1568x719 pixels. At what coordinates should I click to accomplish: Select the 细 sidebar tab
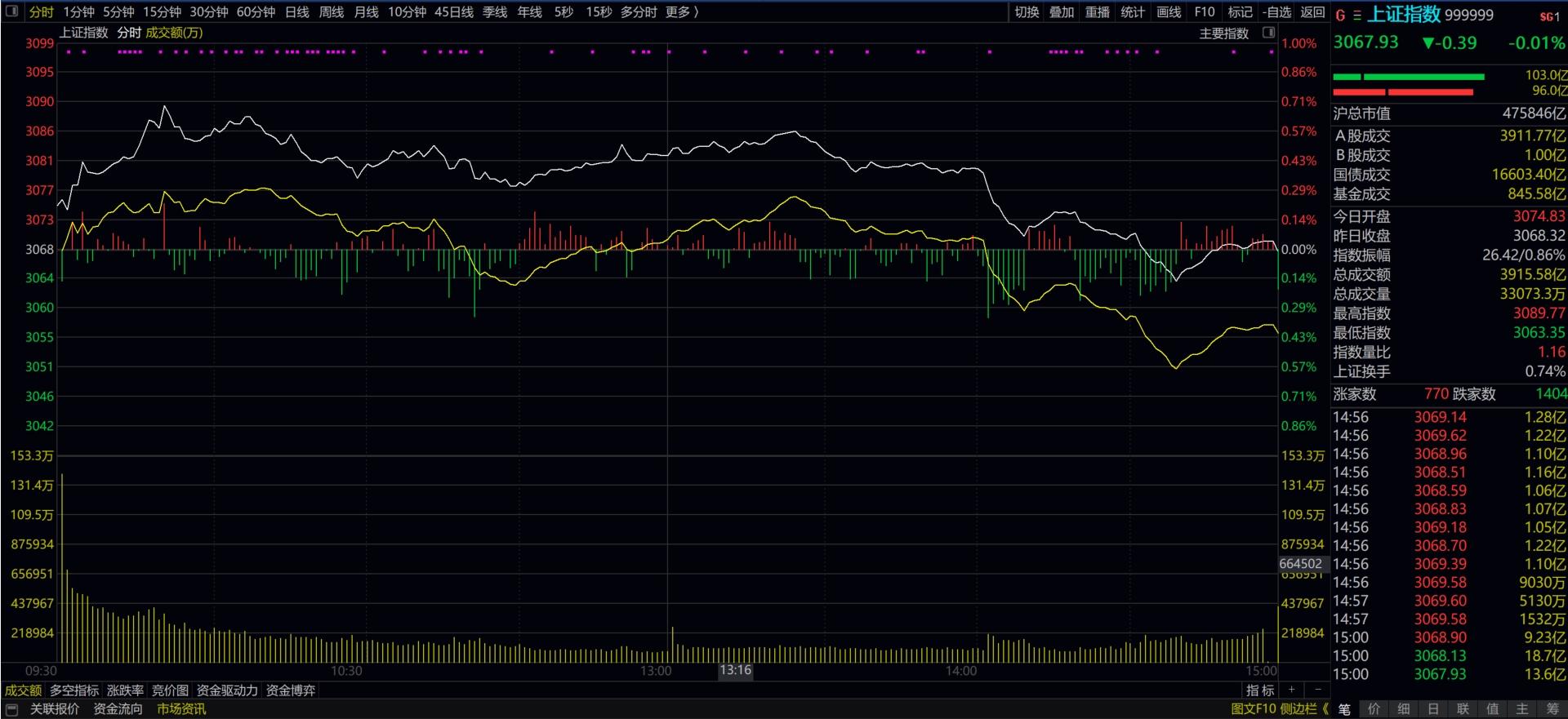click(1403, 709)
